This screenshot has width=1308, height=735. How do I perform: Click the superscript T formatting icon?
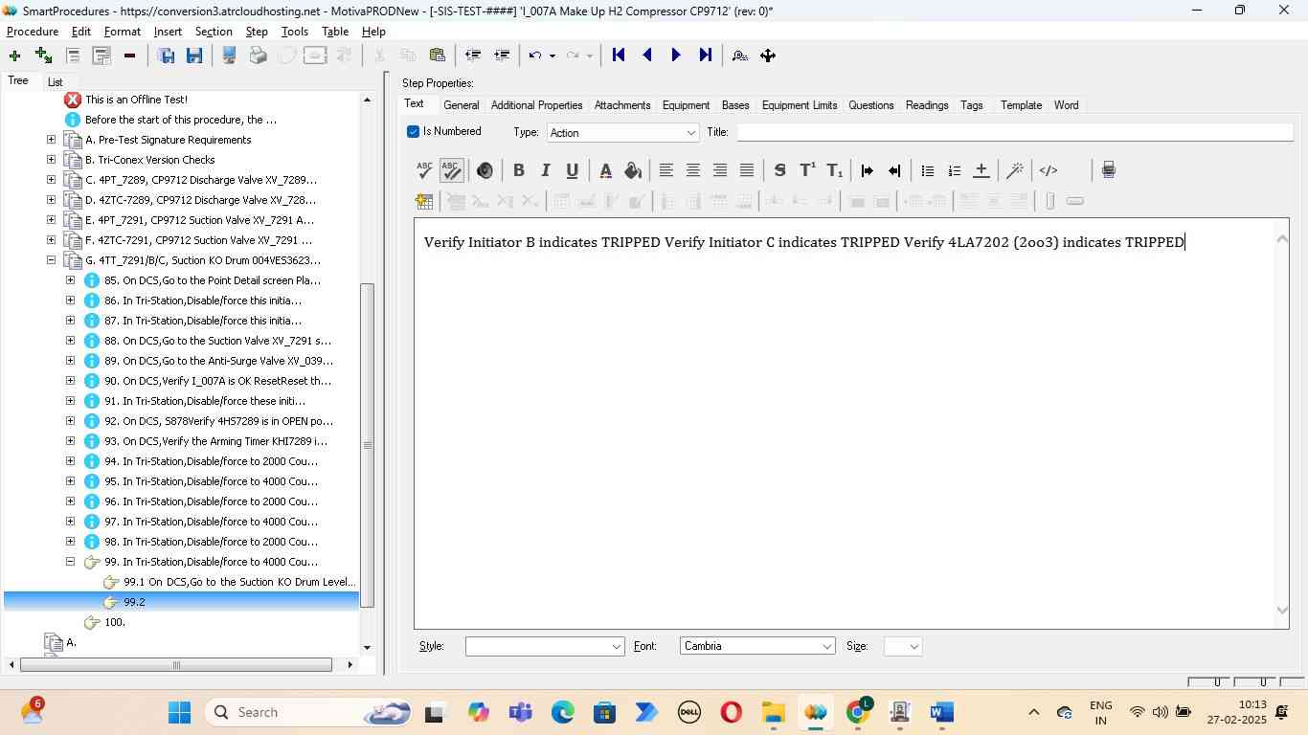[807, 170]
